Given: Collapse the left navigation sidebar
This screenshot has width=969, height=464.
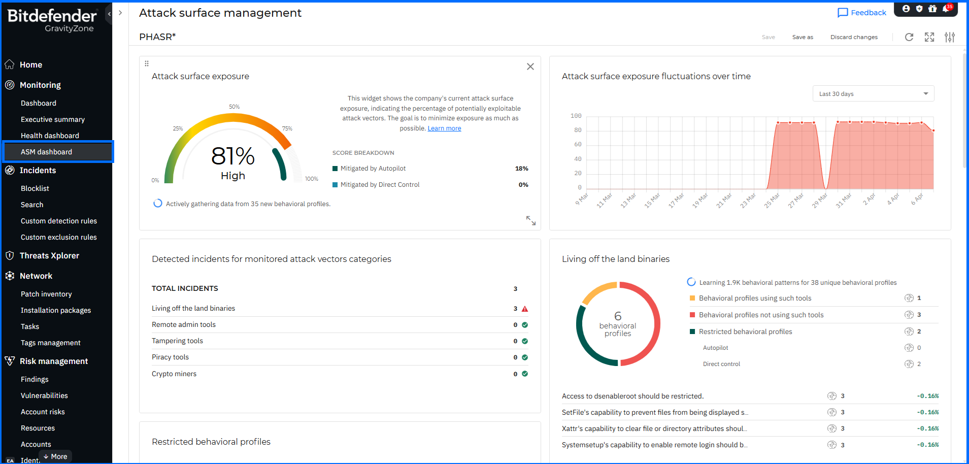Looking at the screenshot, I should click(x=109, y=14).
